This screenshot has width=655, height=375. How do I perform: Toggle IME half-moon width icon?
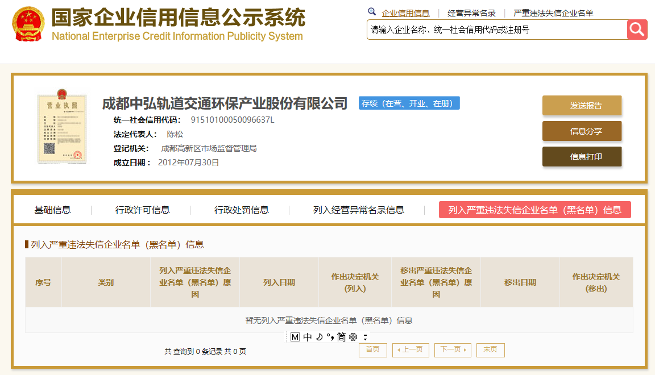319,337
